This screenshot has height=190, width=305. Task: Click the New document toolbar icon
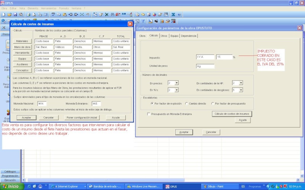[x=3, y=14]
